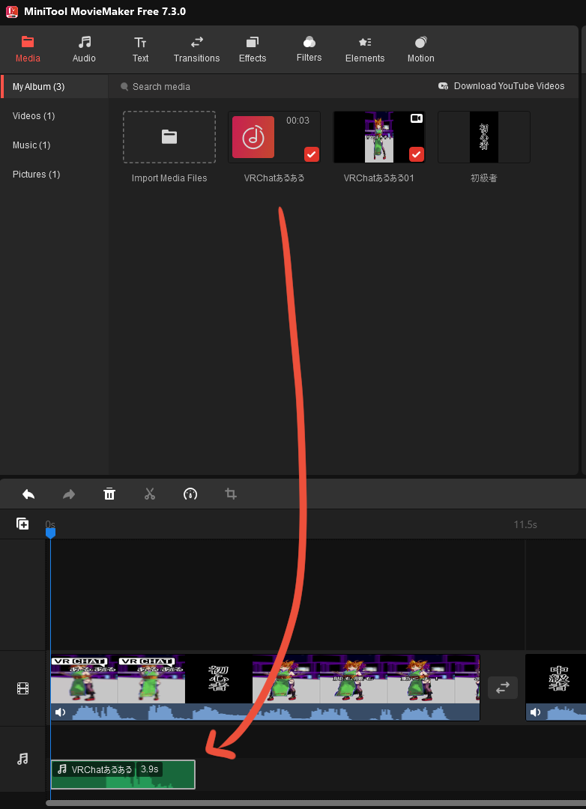Click the transition swap icon between clips
The height and width of the screenshot is (809, 586).
tap(503, 688)
